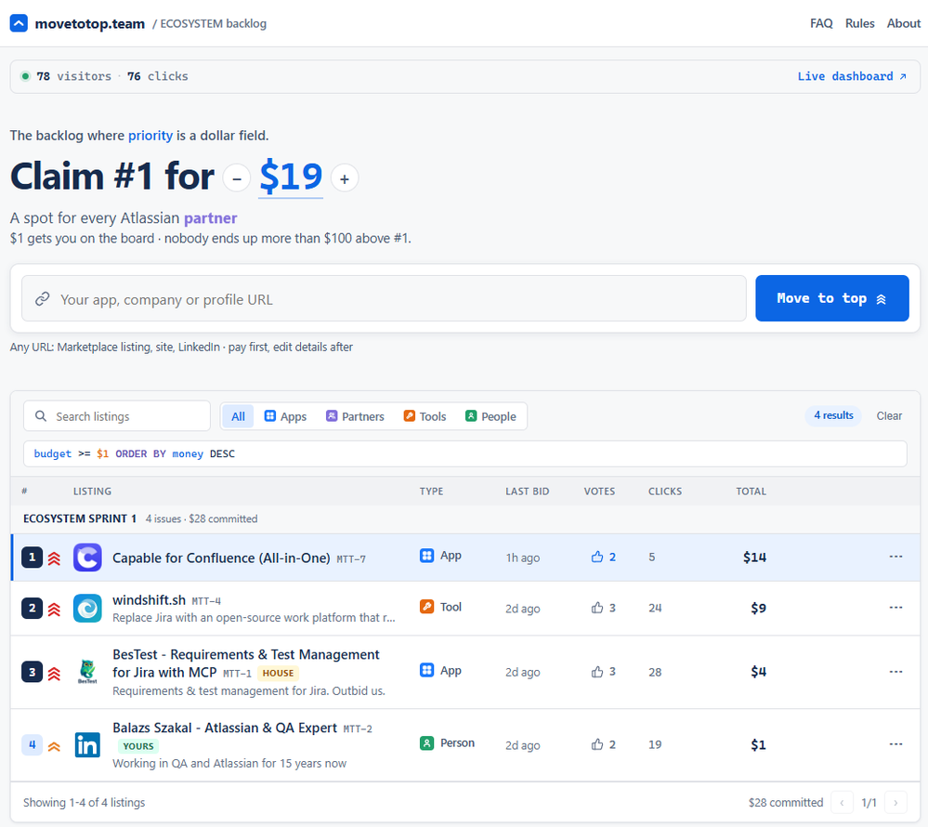Click the Person type icon on Balazs row
The width and height of the screenshot is (928, 827).
point(426,743)
